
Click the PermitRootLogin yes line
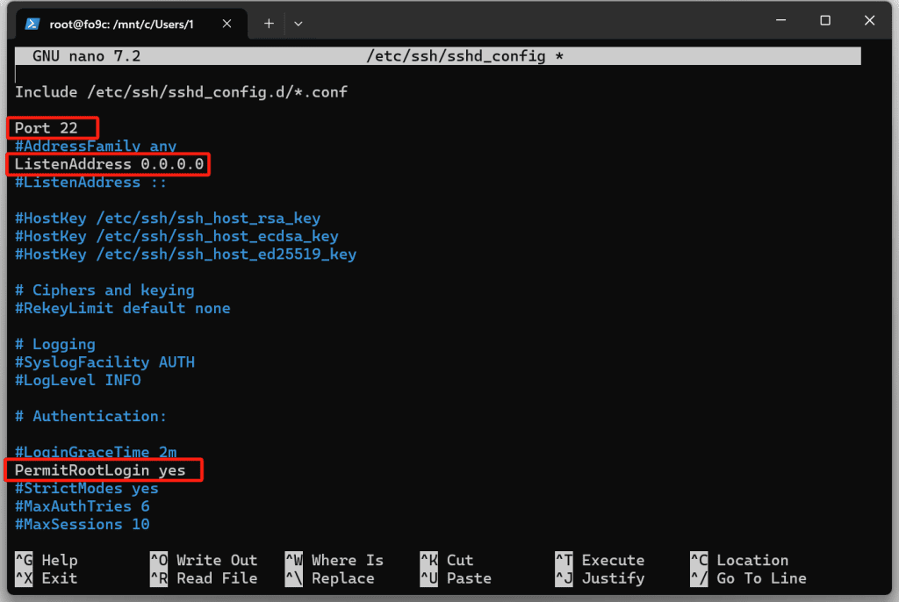coord(100,470)
